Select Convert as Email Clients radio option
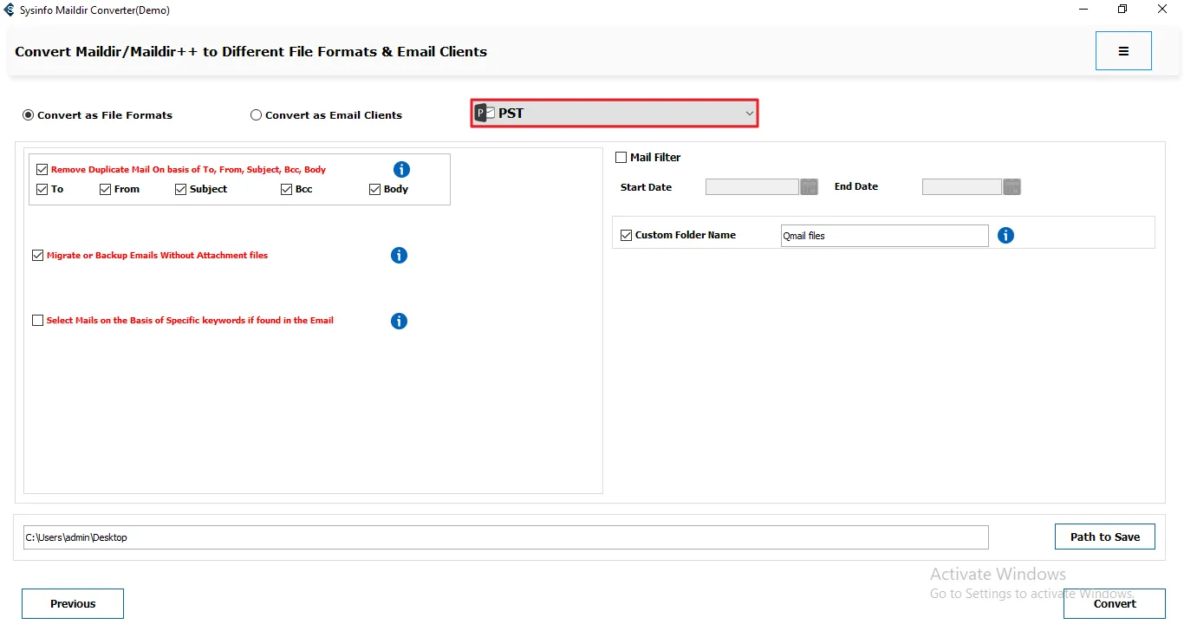 [257, 115]
